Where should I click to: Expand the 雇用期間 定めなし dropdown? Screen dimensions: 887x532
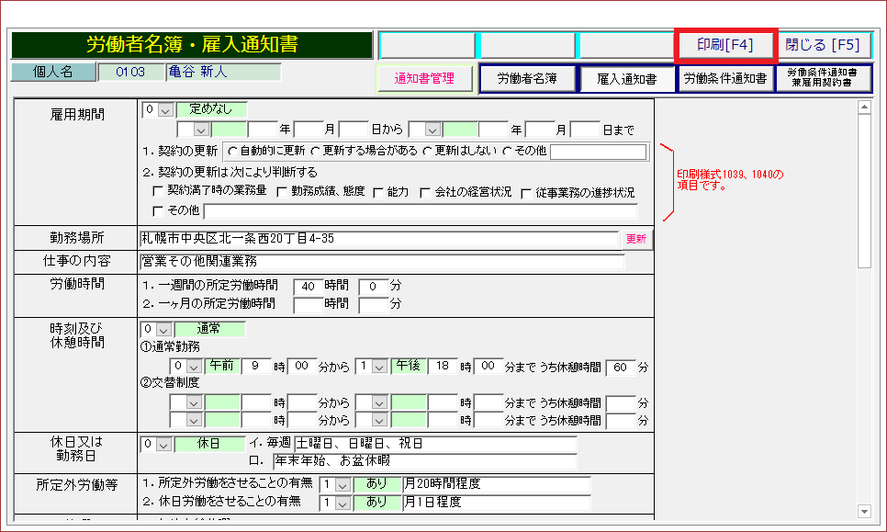[x=165, y=110]
